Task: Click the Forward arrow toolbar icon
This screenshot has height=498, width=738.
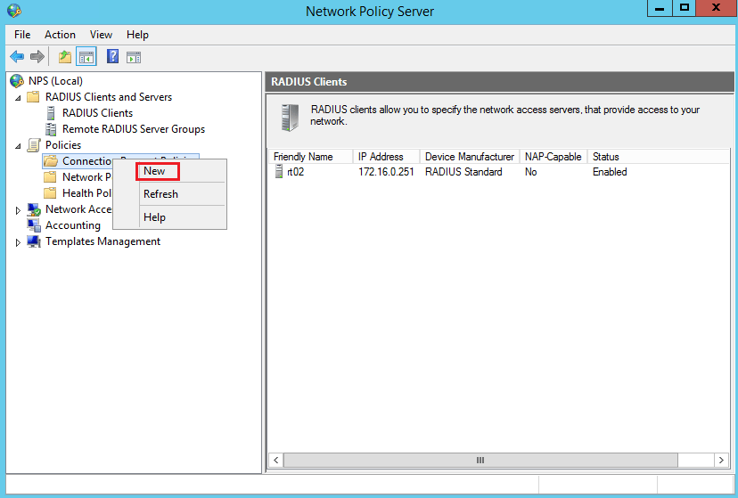Action: pos(37,57)
